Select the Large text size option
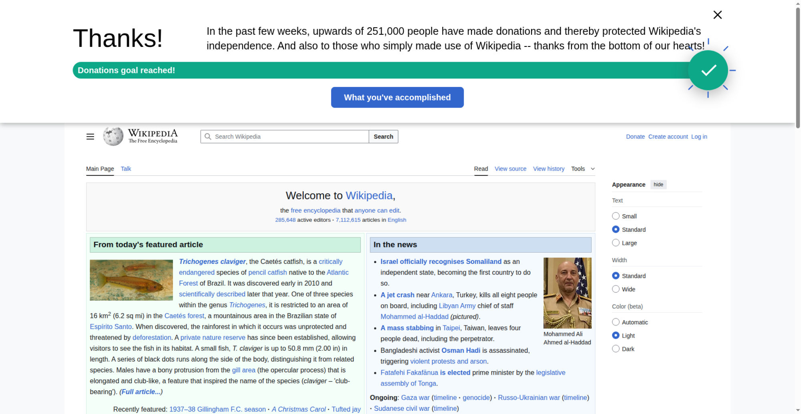This screenshot has height=414, width=801. 616,243
